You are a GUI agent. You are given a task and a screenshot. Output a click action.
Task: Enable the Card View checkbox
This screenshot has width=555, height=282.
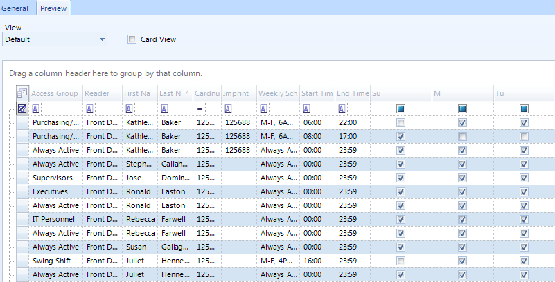tap(132, 39)
